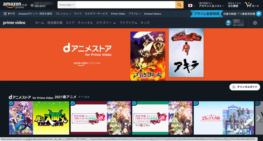Open カスタマーサービス link
Screen dimensions: 263x141
pos(96,14)
